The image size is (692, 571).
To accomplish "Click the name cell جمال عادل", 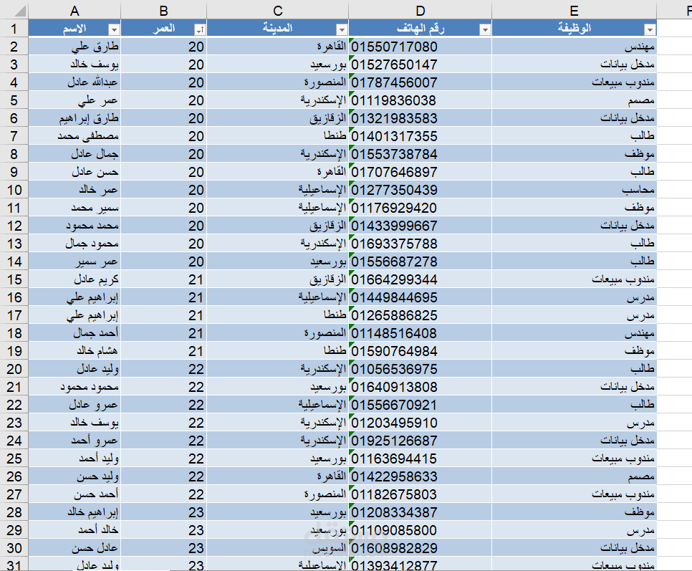I will [75, 154].
